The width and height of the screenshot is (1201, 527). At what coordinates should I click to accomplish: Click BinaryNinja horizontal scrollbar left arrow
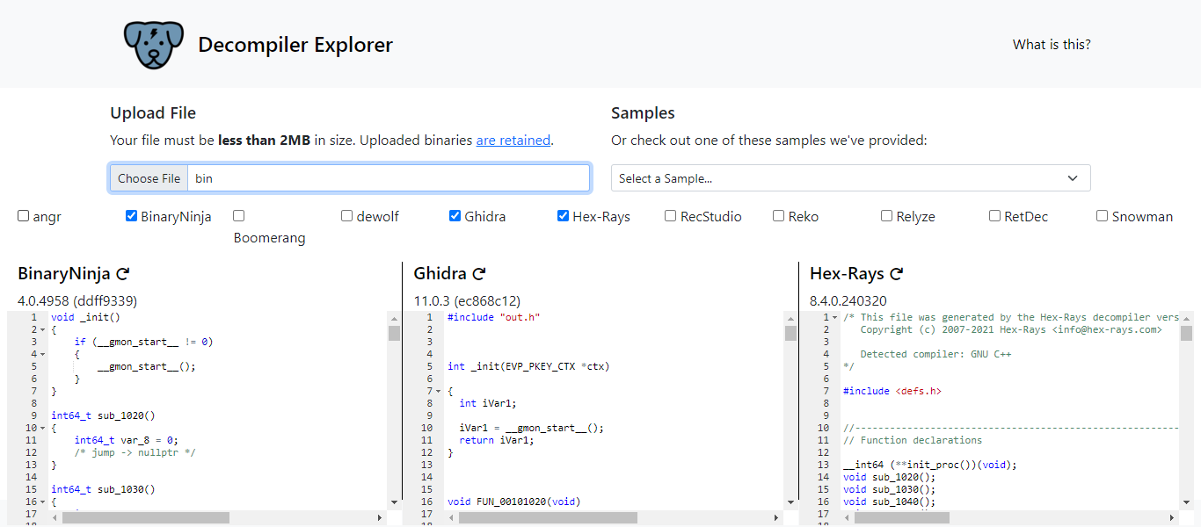click(x=55, y=518)
